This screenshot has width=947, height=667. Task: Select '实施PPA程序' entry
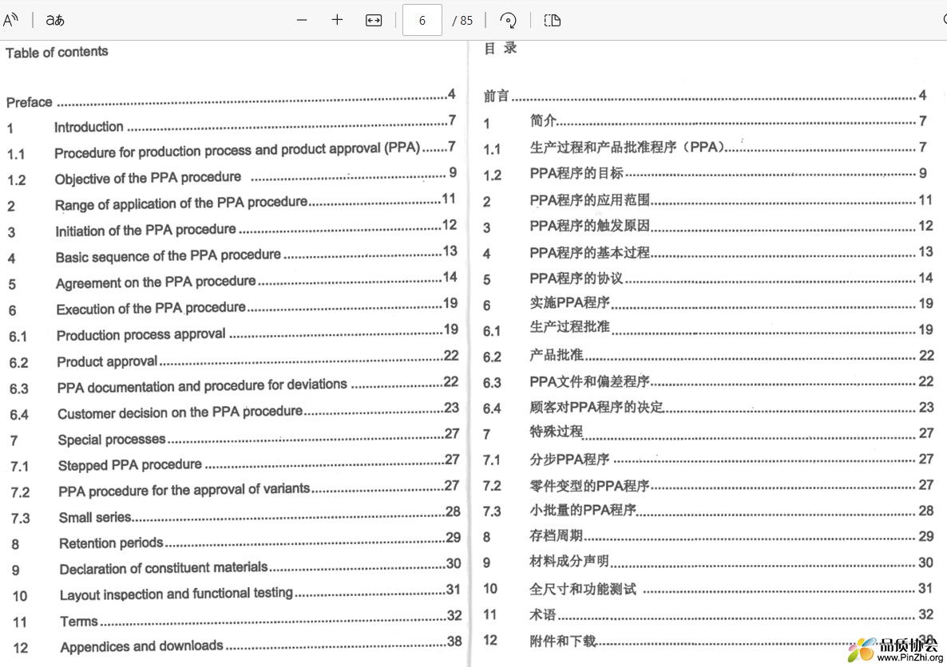click(x=569, y=302)
